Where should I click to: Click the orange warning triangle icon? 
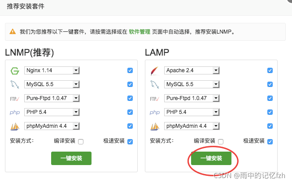[13, 32]
